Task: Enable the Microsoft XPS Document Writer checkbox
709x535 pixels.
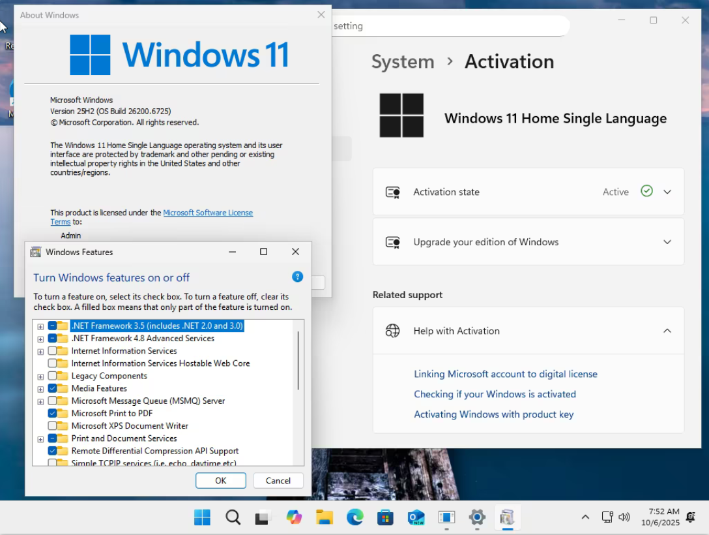Action: (52, 426)
